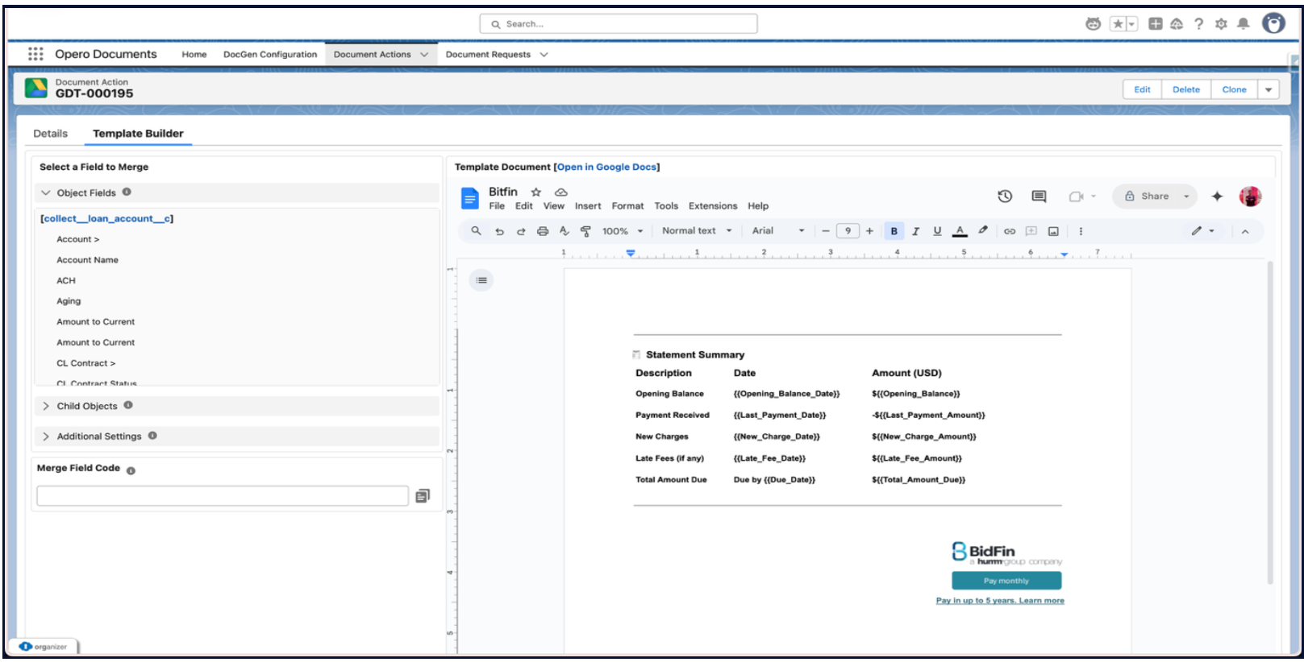Show Additional Settings info icon

(152, 436)
